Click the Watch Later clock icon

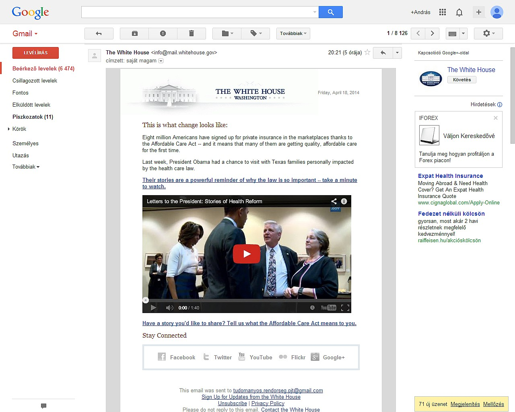coord(312,308)
